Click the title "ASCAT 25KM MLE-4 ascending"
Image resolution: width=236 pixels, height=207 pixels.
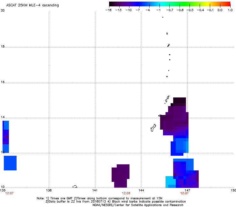point(33,5)
